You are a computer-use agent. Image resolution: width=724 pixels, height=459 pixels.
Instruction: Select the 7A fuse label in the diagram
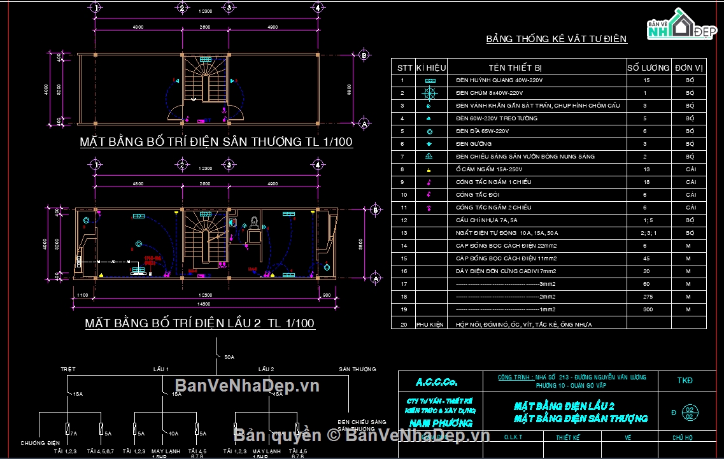click(74, 434)
